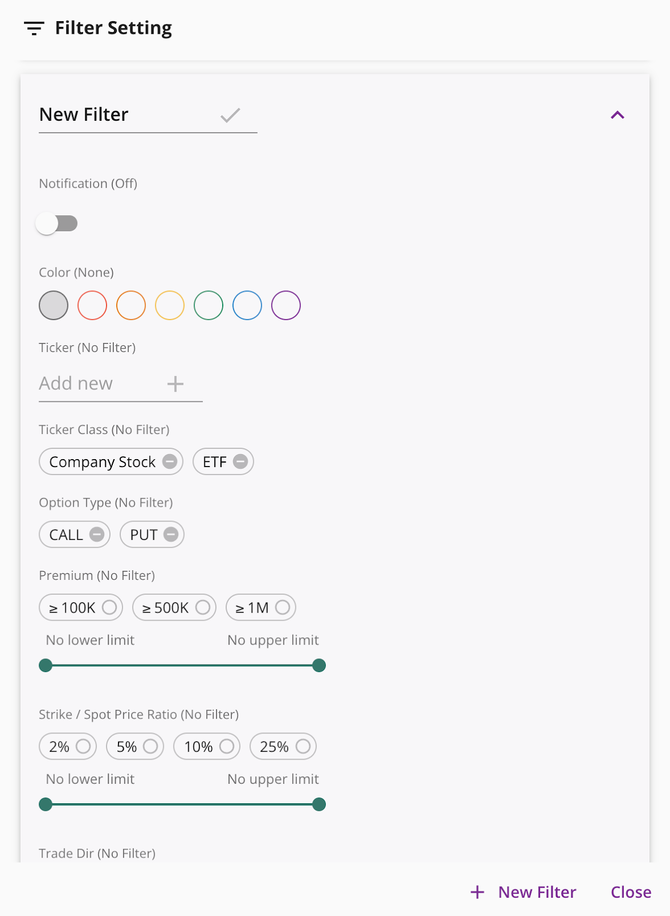
Task: Select the purple color swatch
Action: pos(286,305)
